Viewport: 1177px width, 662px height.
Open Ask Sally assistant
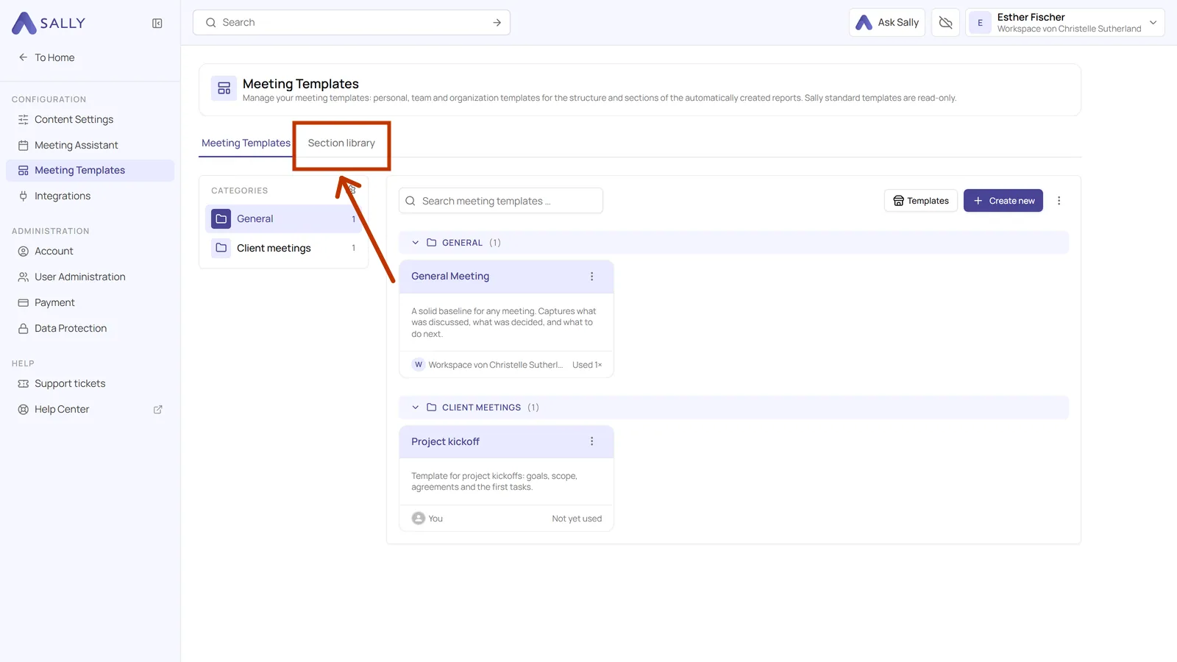887,23
